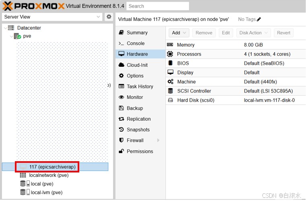
Task: Click the Hard Disk drive icon
Action: point(171,100)
